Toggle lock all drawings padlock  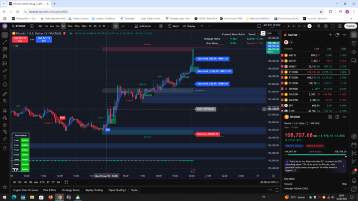pos(5,125)
